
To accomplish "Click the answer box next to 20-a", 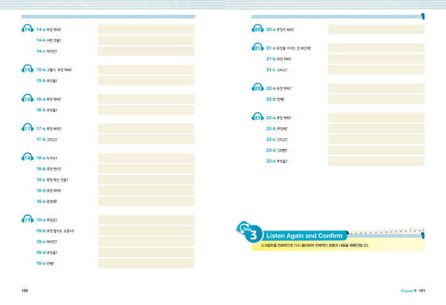I will pyautogui.click(x=376, y=29).
